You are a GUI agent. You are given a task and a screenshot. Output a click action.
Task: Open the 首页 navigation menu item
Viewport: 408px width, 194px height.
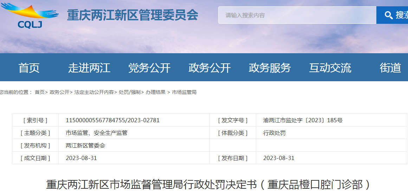pyautogui.click(x=29, y=68)
